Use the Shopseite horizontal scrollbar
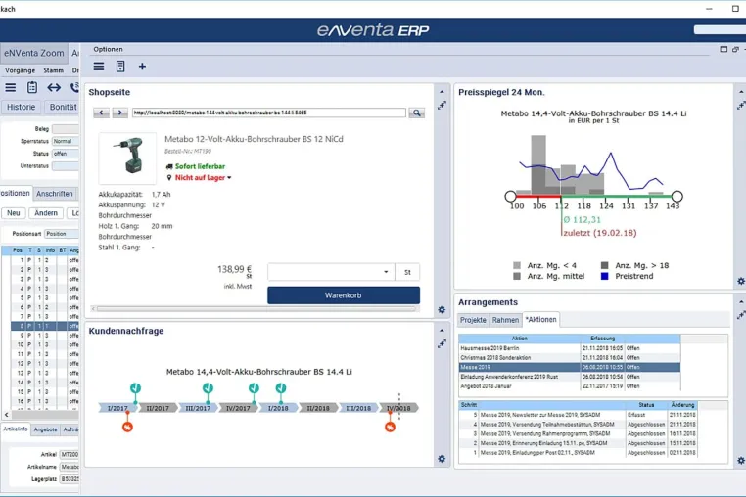Image resolution: width=746 pixels, height=497 pixels. [x=256, y=308]
